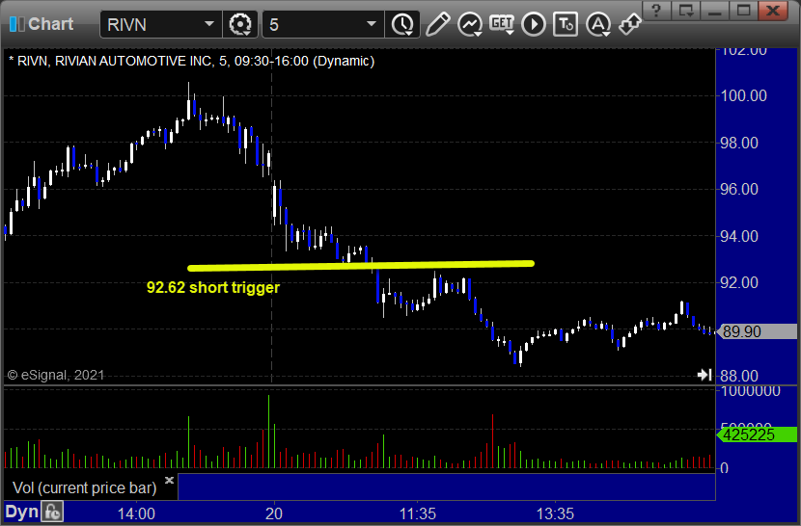This screenshot has height=526, width=801.
Task: Click the Vol (current price bar) label
Action: click(x=85, y=488)
